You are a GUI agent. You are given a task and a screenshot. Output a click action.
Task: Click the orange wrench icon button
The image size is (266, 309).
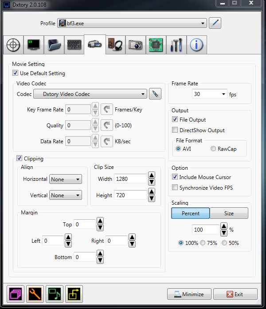tap(35, 294)
